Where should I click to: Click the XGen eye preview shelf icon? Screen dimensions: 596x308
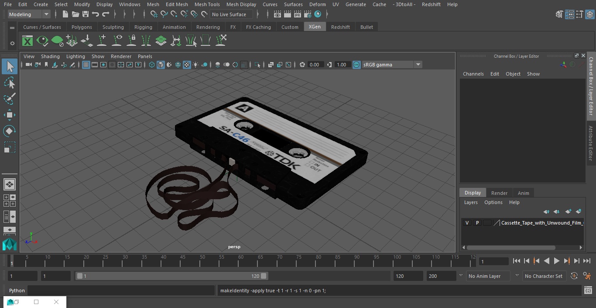pyautogui.click(x=42, y=41)
